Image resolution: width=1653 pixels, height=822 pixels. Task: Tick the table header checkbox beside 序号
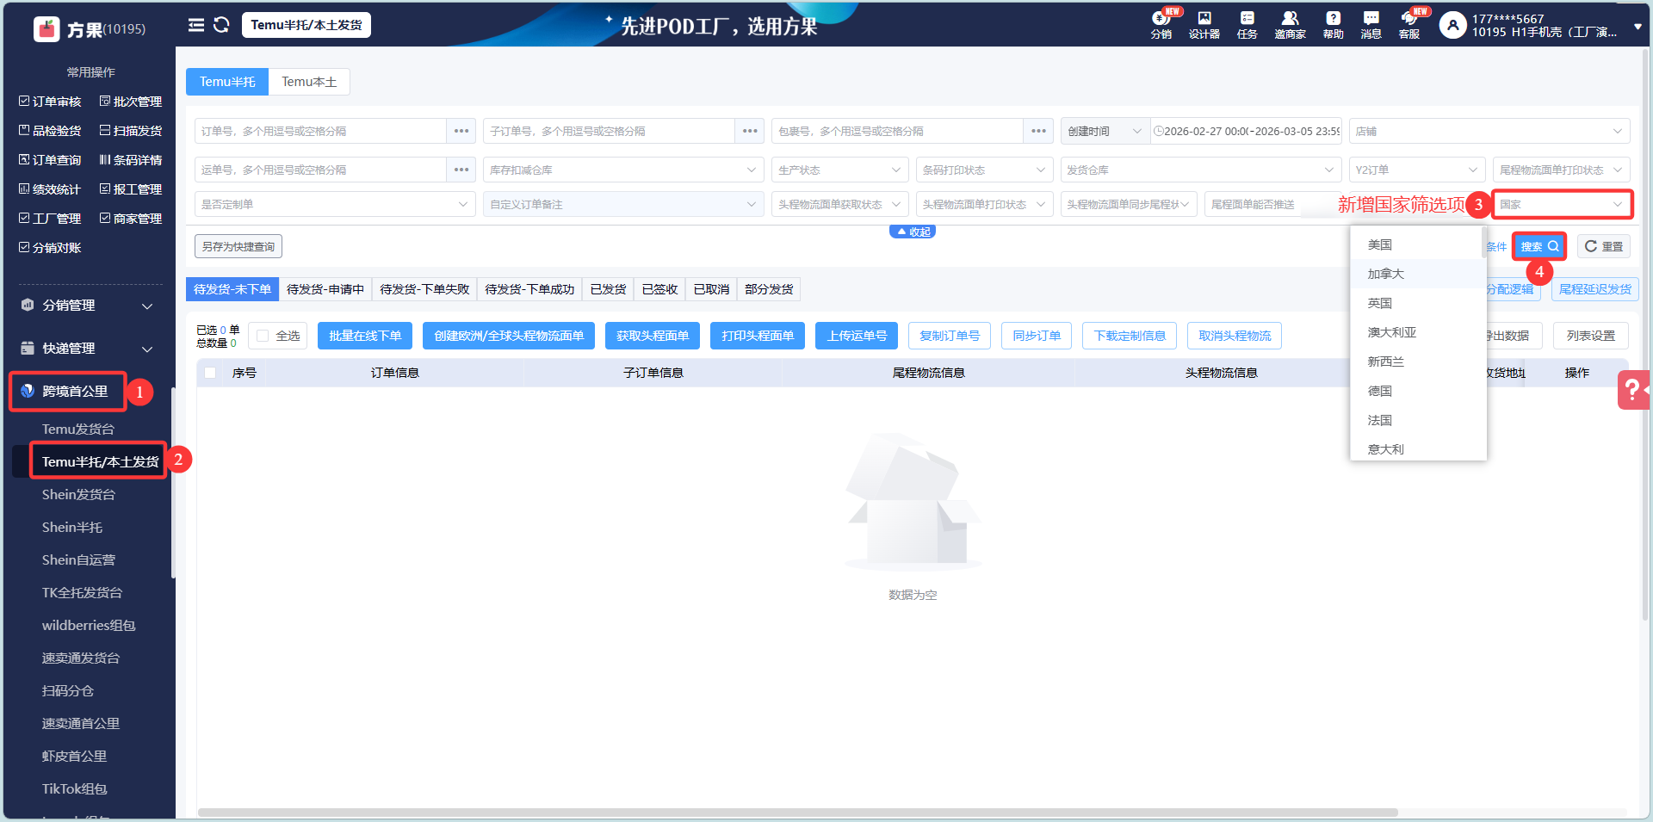point(210,373)
